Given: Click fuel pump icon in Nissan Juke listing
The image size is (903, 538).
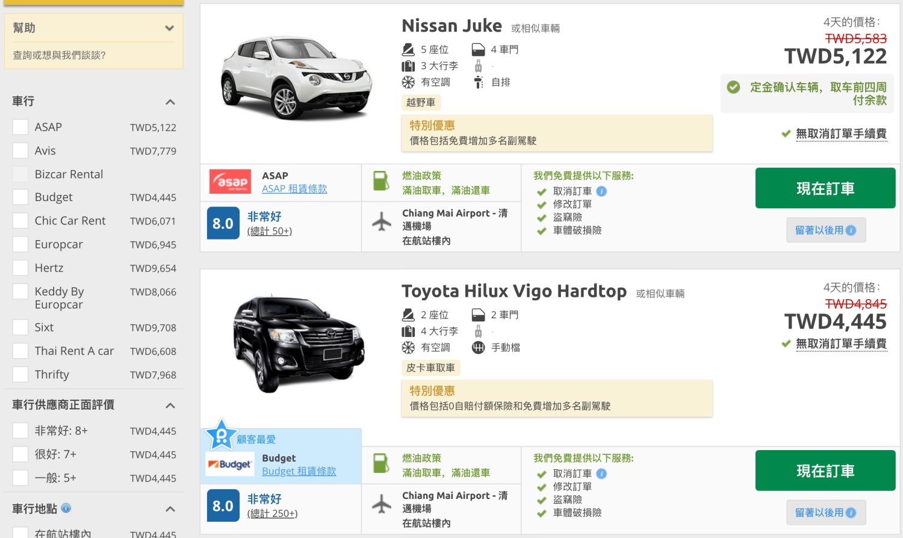Looking at the screenshot, I should tap(381, 181).
